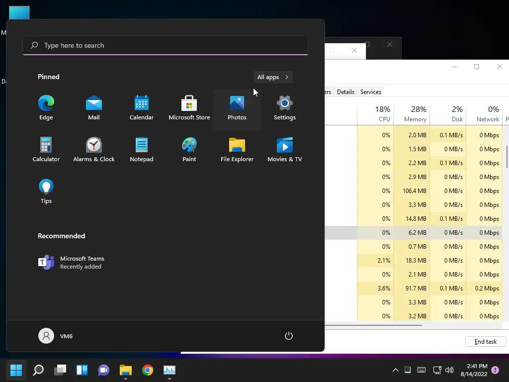The height and width of the screenshot is (382, 509).
Task: Open the Calculator app
Action: click(x=46, y=150)
